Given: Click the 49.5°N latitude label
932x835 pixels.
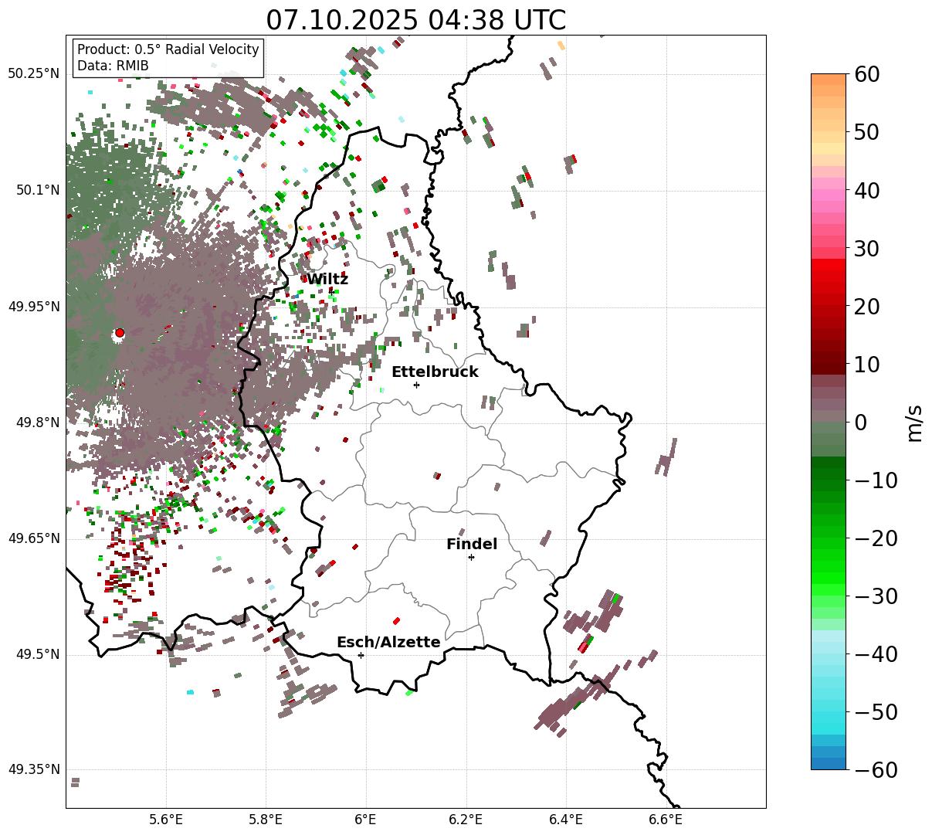Looking at the screenshot, I should [37, 655].
